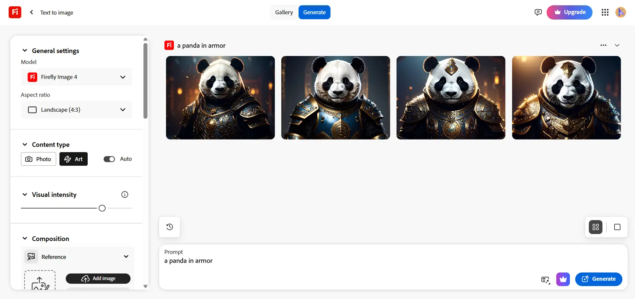Click the prompt translate icon
Screen dimensions: 635x299
(545, 280)
